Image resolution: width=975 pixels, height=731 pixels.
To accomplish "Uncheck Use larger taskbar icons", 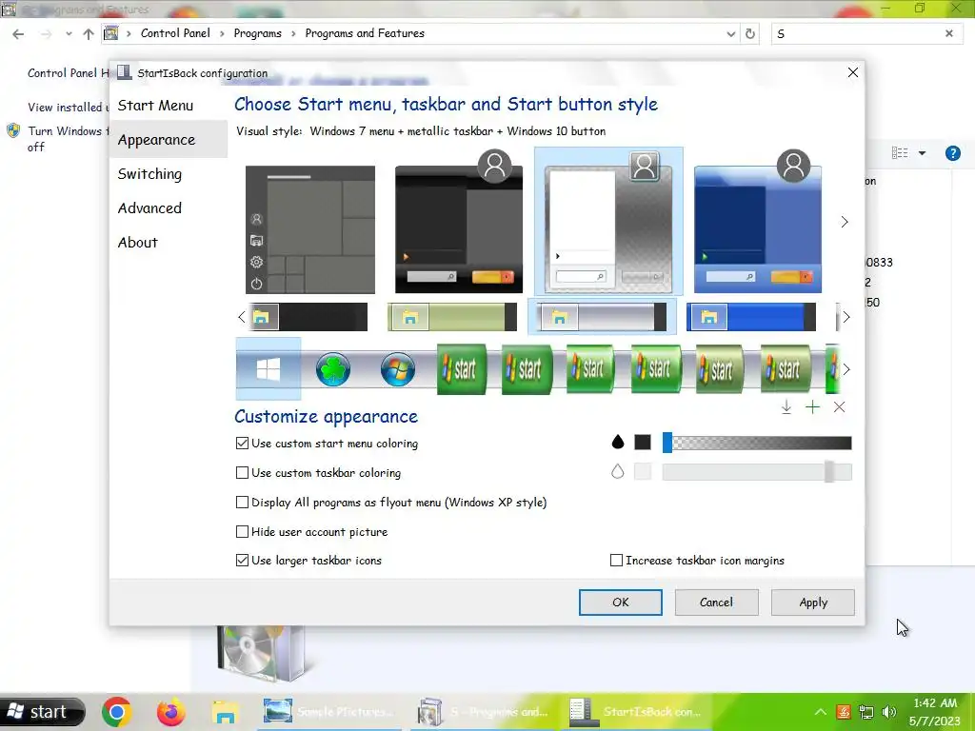I will point(243,560).
